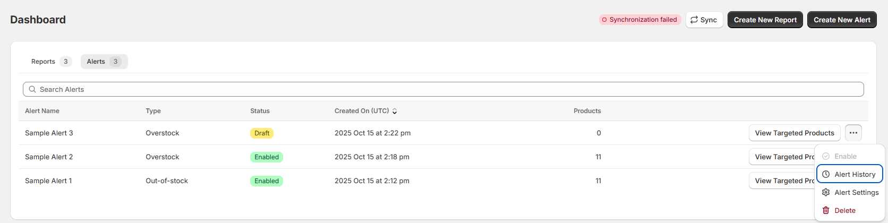Select Delete in the context menu

pyautogui.click(x=849, y=210)
